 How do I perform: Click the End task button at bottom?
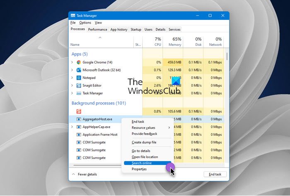(215, 174)
